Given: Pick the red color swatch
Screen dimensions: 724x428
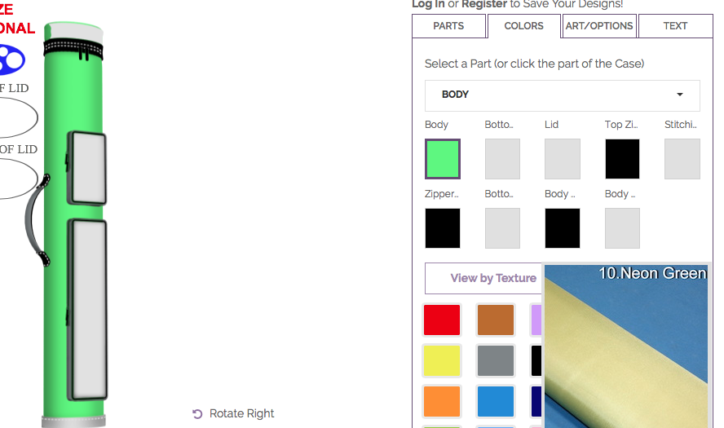Looking at the screenshot, I should 442,320.
